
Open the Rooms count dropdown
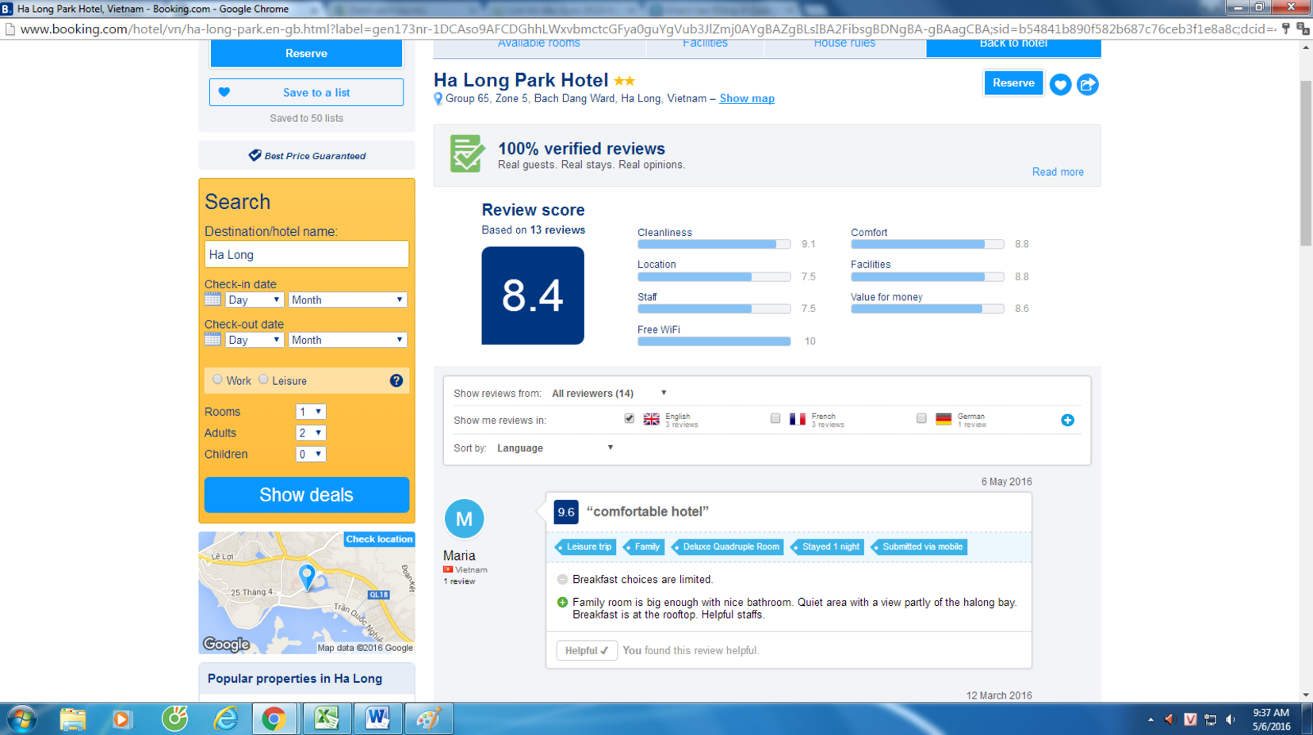[x=311, y=412]
